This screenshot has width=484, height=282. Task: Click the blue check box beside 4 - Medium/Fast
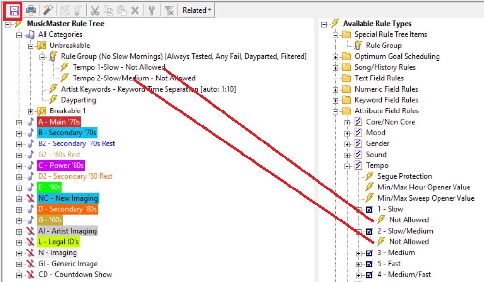369,275
